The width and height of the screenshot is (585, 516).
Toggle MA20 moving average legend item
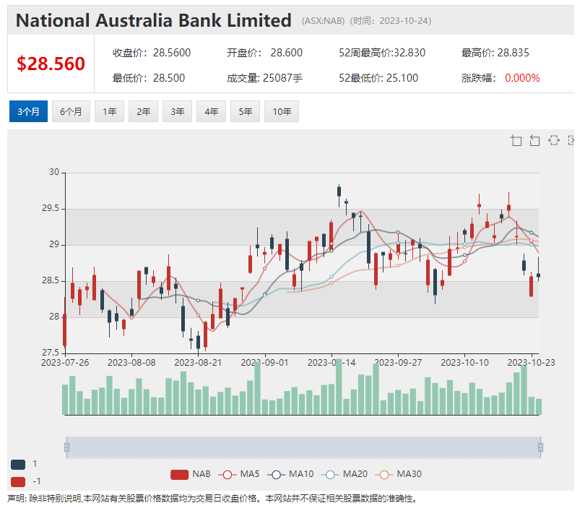pos(344,474)
